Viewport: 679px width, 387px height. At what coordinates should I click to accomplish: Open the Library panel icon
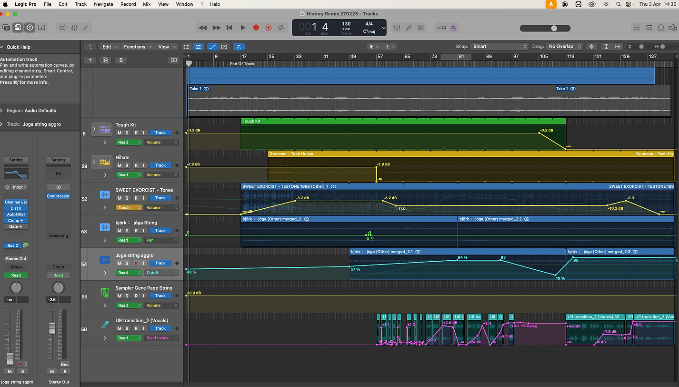coord(6,28)
